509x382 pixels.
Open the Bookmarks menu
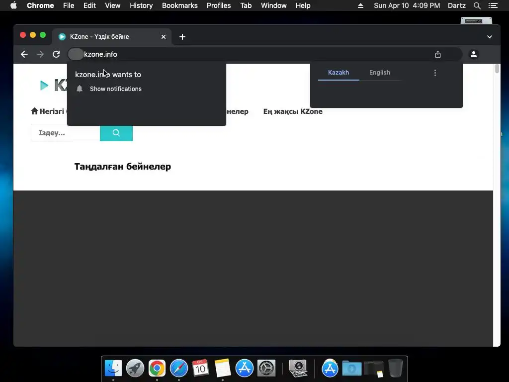click(x=180, y=5)
